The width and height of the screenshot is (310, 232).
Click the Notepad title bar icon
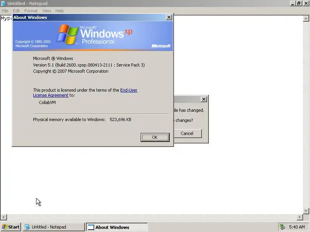(3, 3)
